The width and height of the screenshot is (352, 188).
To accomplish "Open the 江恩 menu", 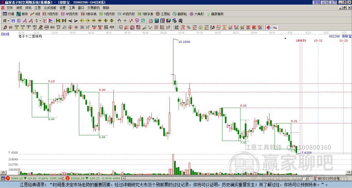I will point(37,8).
